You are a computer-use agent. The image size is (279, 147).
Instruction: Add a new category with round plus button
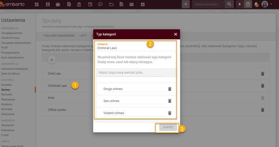[x=52, y=60]
